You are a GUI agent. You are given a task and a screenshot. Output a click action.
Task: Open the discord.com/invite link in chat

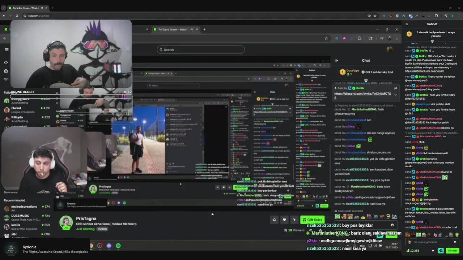click(362, 95)
